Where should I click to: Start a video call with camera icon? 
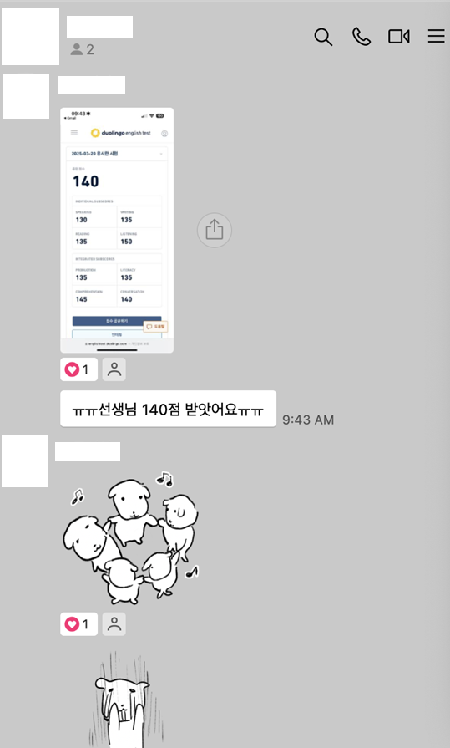coord(398,36)
